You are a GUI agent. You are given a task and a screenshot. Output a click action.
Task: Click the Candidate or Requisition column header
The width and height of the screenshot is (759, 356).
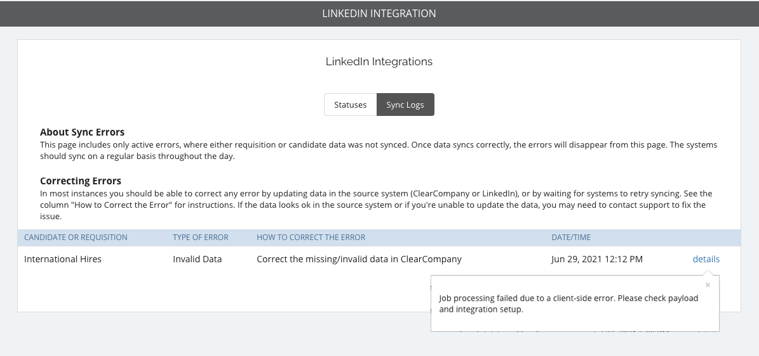(76, 237)
